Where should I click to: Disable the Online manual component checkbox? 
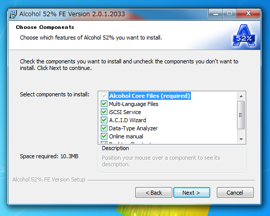click(x=104, y=136)
